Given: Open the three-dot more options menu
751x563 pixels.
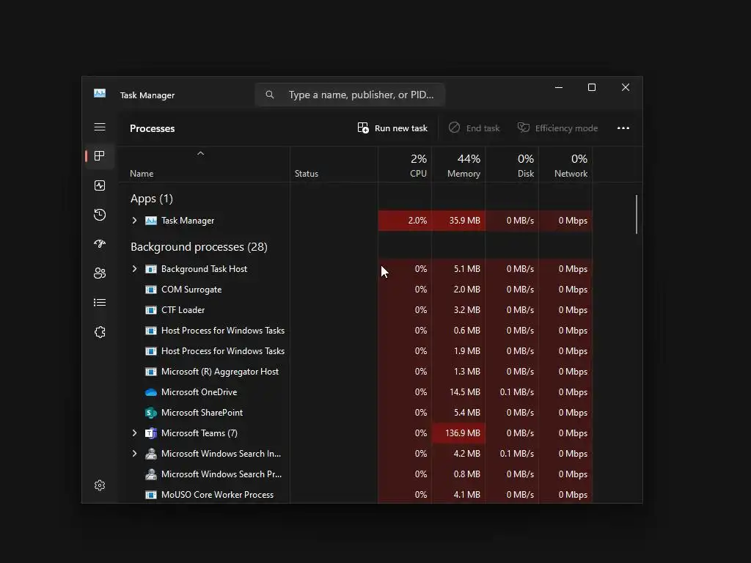Looking at the screenshot, I should [x=623, y=128].
